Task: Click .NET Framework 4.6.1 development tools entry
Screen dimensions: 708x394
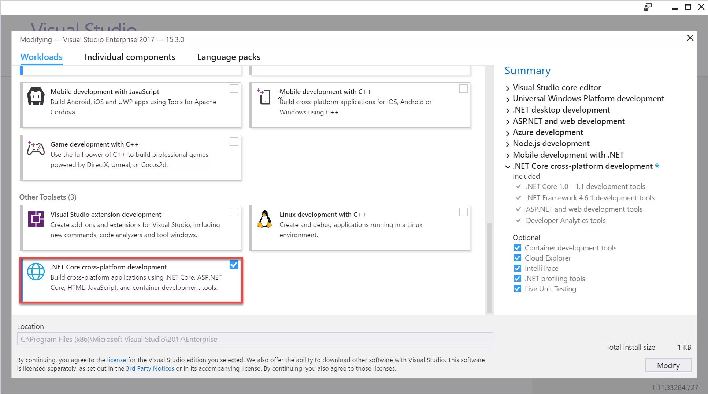Action: (590, 198)
